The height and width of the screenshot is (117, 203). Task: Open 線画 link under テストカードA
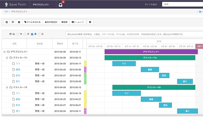point(18,69)
